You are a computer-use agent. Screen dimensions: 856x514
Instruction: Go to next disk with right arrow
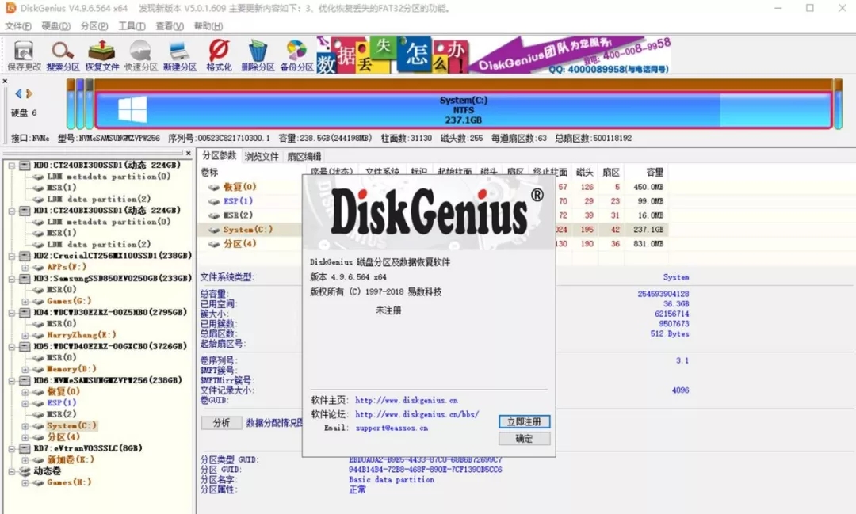29,94
